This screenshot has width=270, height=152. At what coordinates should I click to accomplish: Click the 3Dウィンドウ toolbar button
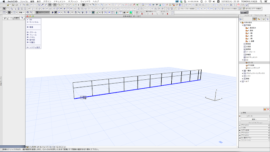coord(43,12)
